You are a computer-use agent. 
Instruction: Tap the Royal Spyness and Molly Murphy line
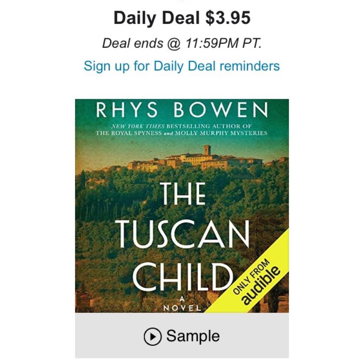[182, 133]
